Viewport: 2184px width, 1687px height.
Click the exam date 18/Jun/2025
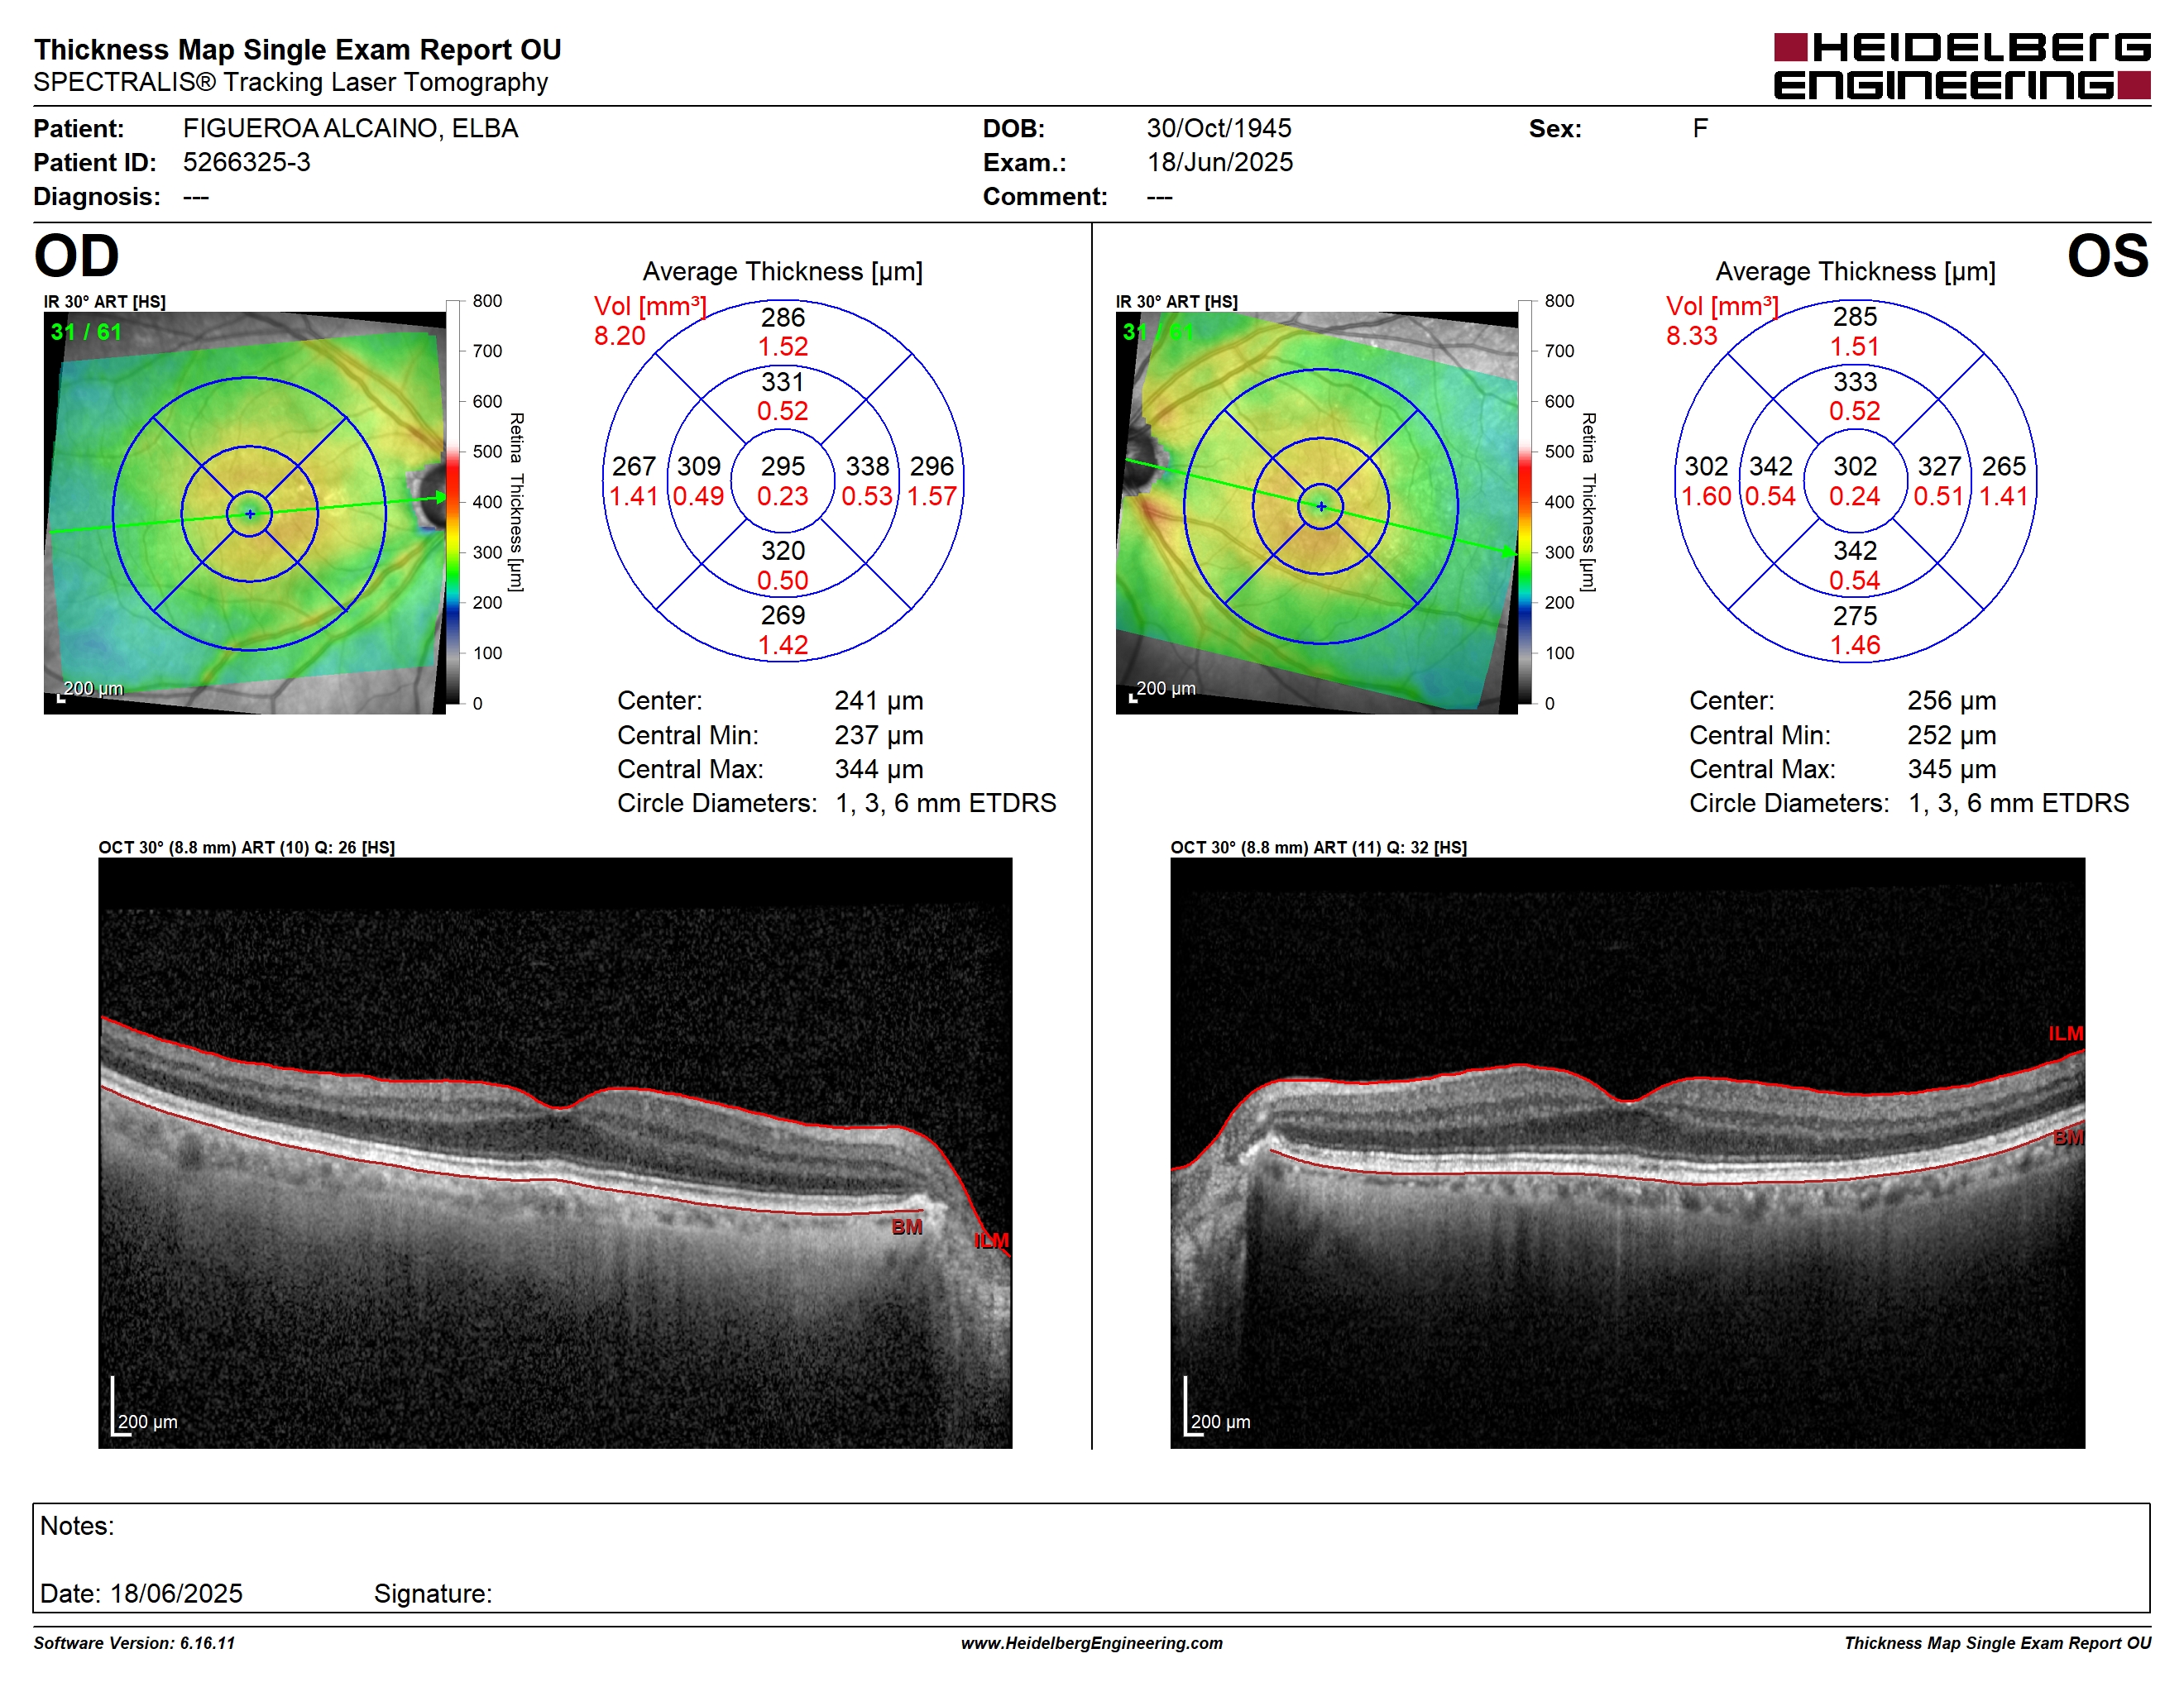click(1220, 163)
